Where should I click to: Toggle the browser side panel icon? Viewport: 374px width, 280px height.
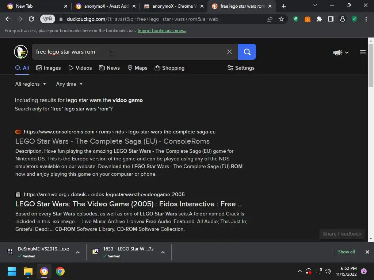[331, 19]
